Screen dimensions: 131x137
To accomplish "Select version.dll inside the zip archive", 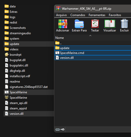I will click(x=93, y=58).
